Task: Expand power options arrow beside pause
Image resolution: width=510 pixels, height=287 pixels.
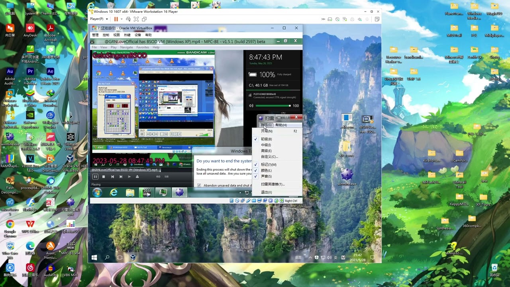Action: (121, 19)
